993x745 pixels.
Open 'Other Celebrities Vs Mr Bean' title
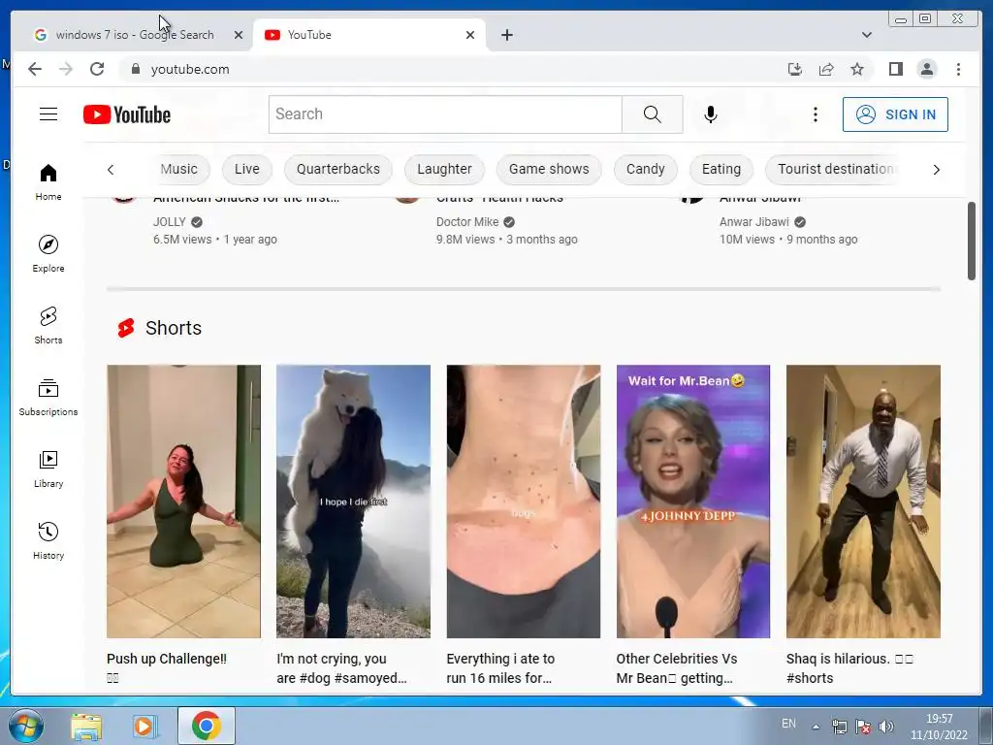pos(676,668)
